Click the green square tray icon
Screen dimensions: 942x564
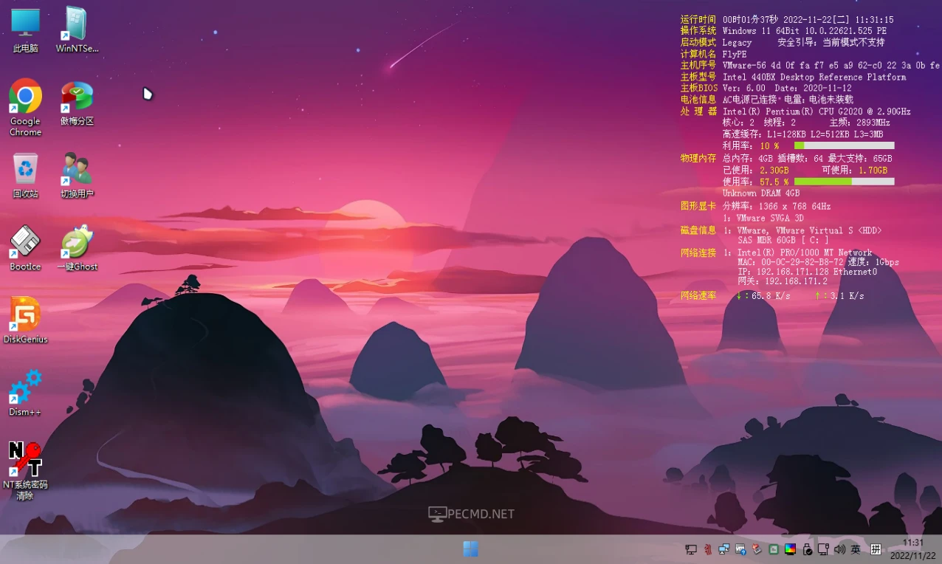(x=774, y=549)
